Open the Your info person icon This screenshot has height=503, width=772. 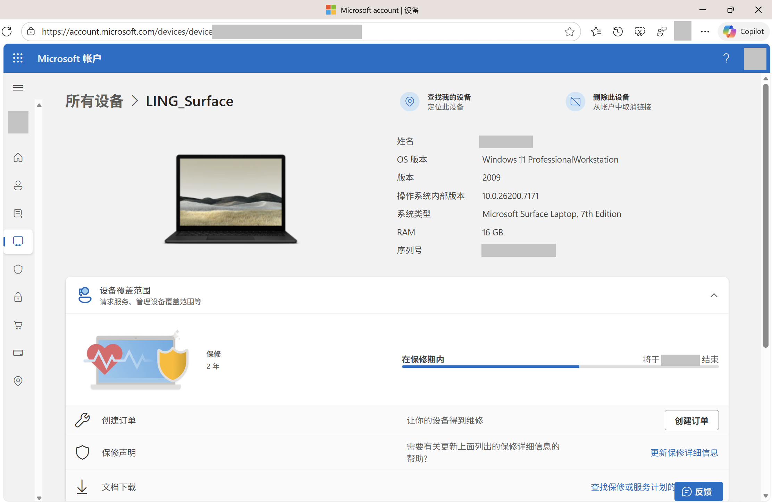pos(18,185)
